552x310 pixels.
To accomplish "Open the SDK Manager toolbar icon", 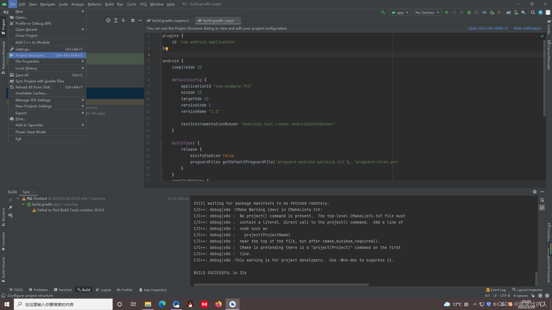I will (x=523, y=12).
